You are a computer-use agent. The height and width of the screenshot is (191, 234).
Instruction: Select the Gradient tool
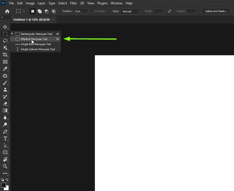click(x=5, y=111)
